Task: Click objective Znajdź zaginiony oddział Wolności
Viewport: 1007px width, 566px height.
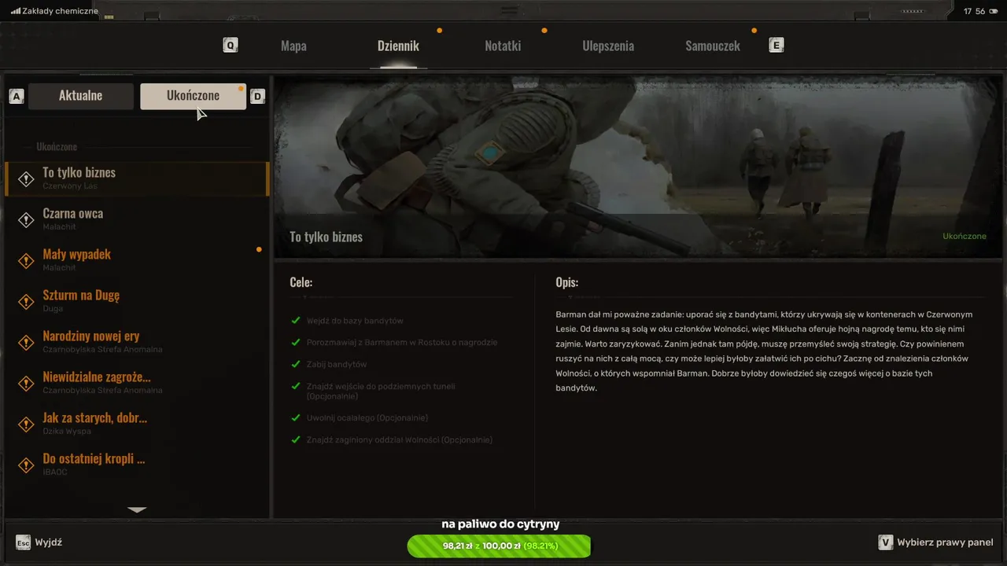Action: [x=400, y=440]
